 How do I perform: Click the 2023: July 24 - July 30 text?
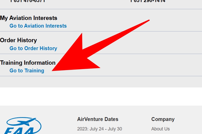tap(99, 129)
